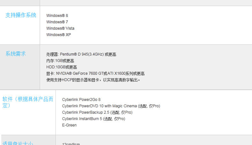252x145 pixels.
Task: Click the 内存:1GB或更高 requirement
Action: tap(60, 61)
